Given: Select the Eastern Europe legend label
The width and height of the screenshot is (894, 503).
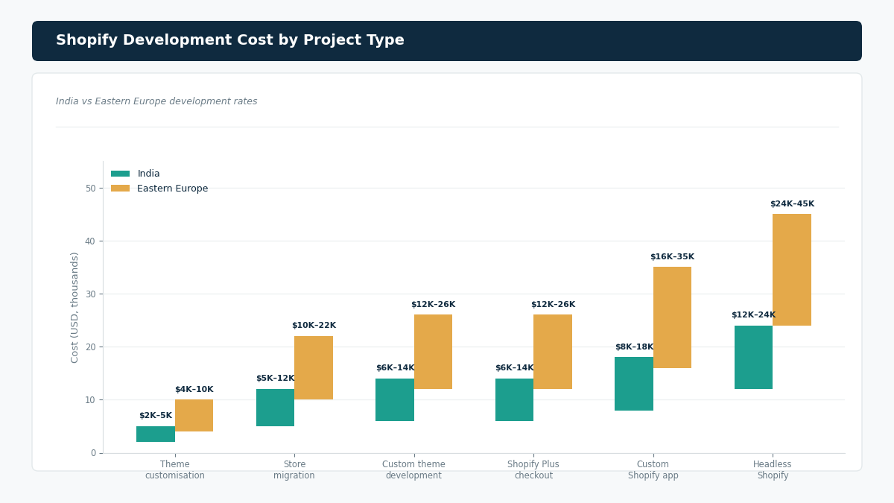Looking at the screenshot, I should (x=173, y=189).
